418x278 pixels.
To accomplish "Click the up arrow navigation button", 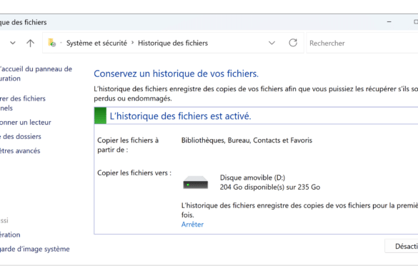I will coord(30,43).
